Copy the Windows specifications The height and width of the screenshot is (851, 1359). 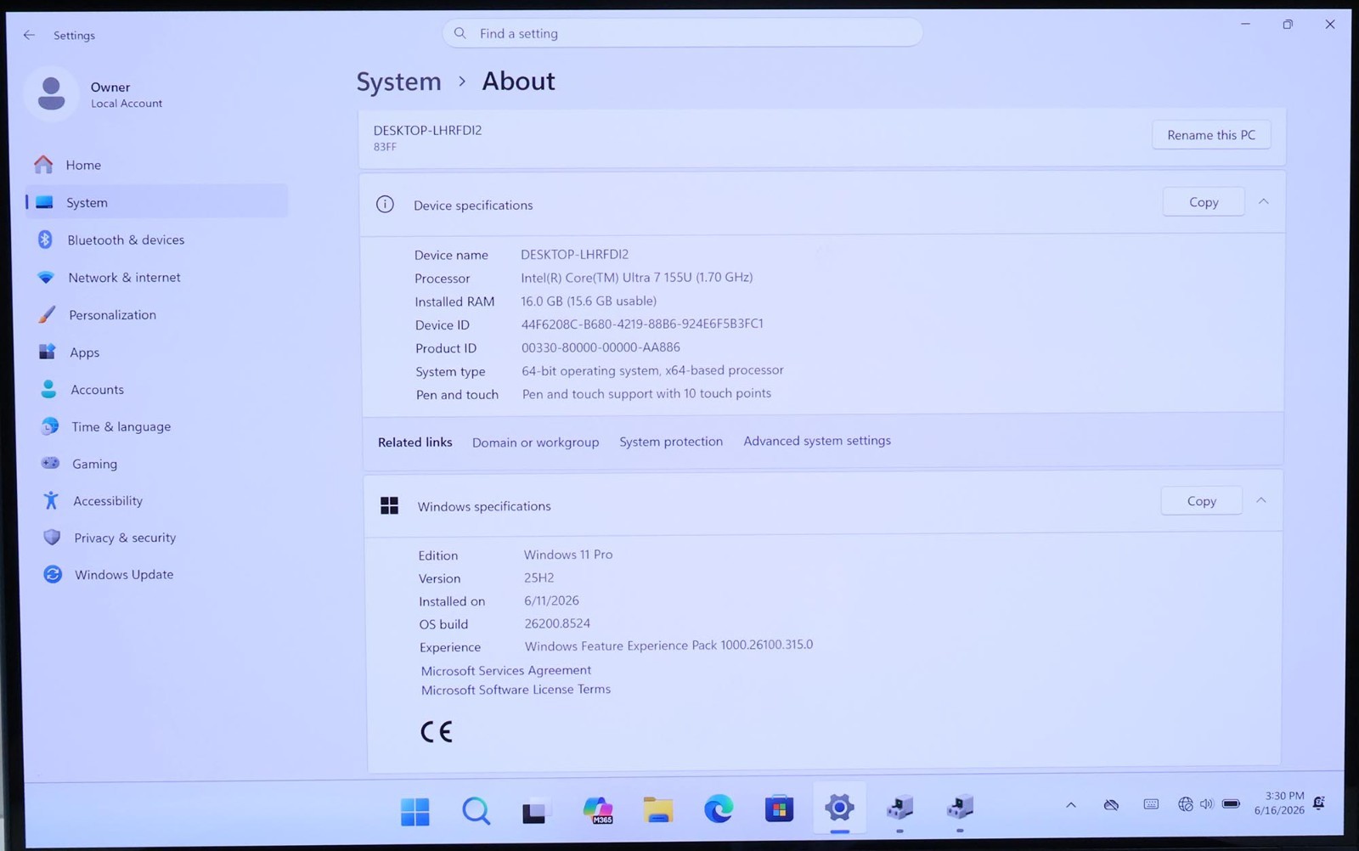[1201, 501]
